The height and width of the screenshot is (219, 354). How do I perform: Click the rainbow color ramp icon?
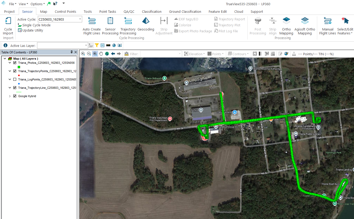click(x=108, y=45)
